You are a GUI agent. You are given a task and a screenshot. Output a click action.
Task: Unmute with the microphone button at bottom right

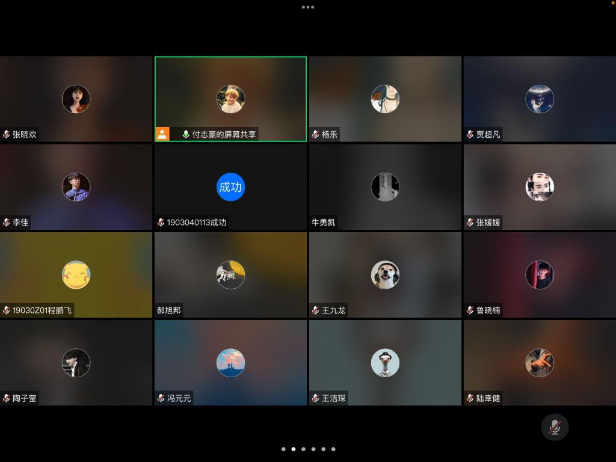(x=555, y=427)
